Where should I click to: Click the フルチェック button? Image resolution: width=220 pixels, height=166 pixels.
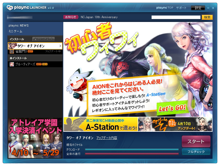[196, 152]
